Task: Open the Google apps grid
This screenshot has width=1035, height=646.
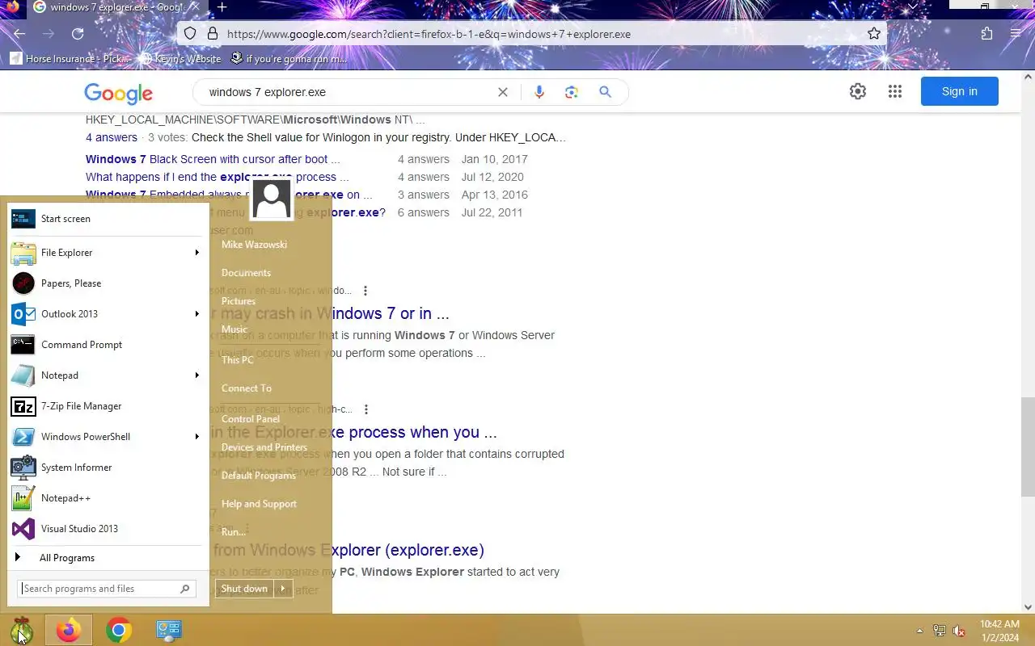Action: (x=895, y=91)
